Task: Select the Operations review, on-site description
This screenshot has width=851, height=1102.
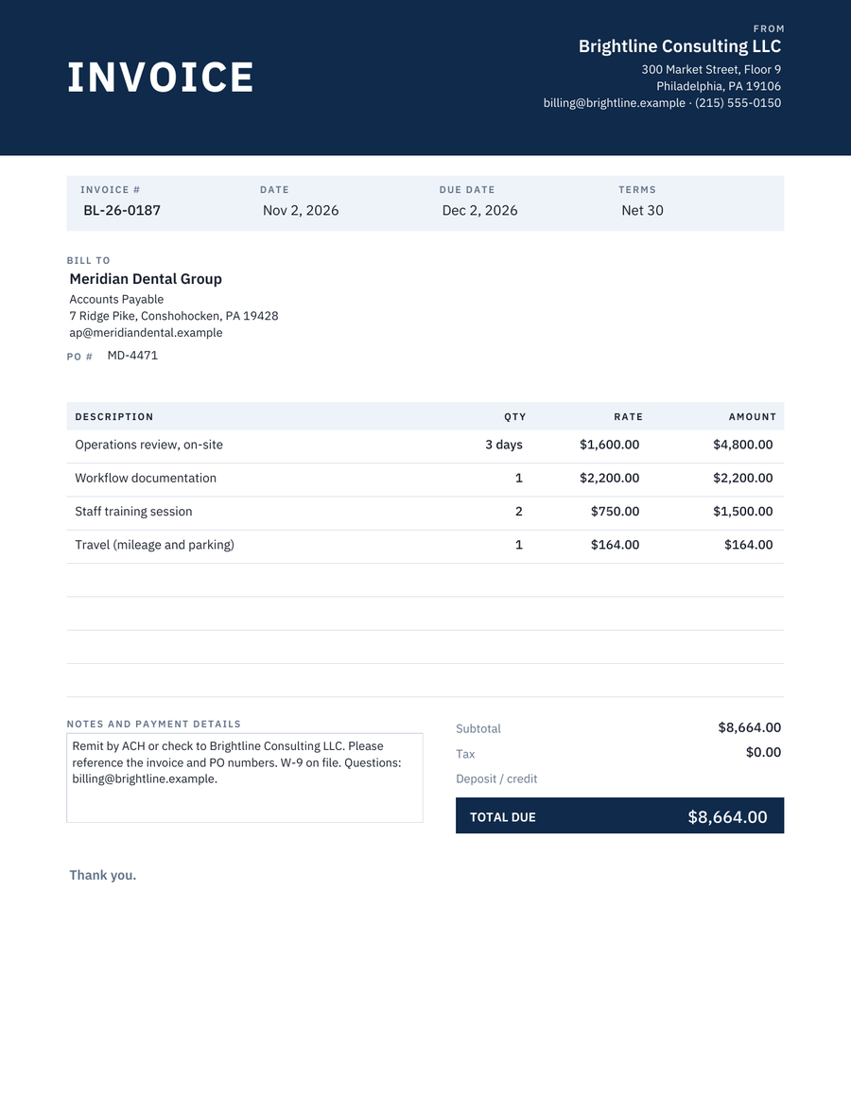Action: (149, 445)
